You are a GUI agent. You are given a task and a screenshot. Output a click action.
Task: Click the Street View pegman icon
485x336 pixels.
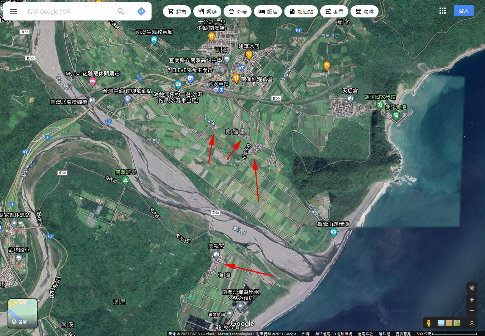pos(429,323)
